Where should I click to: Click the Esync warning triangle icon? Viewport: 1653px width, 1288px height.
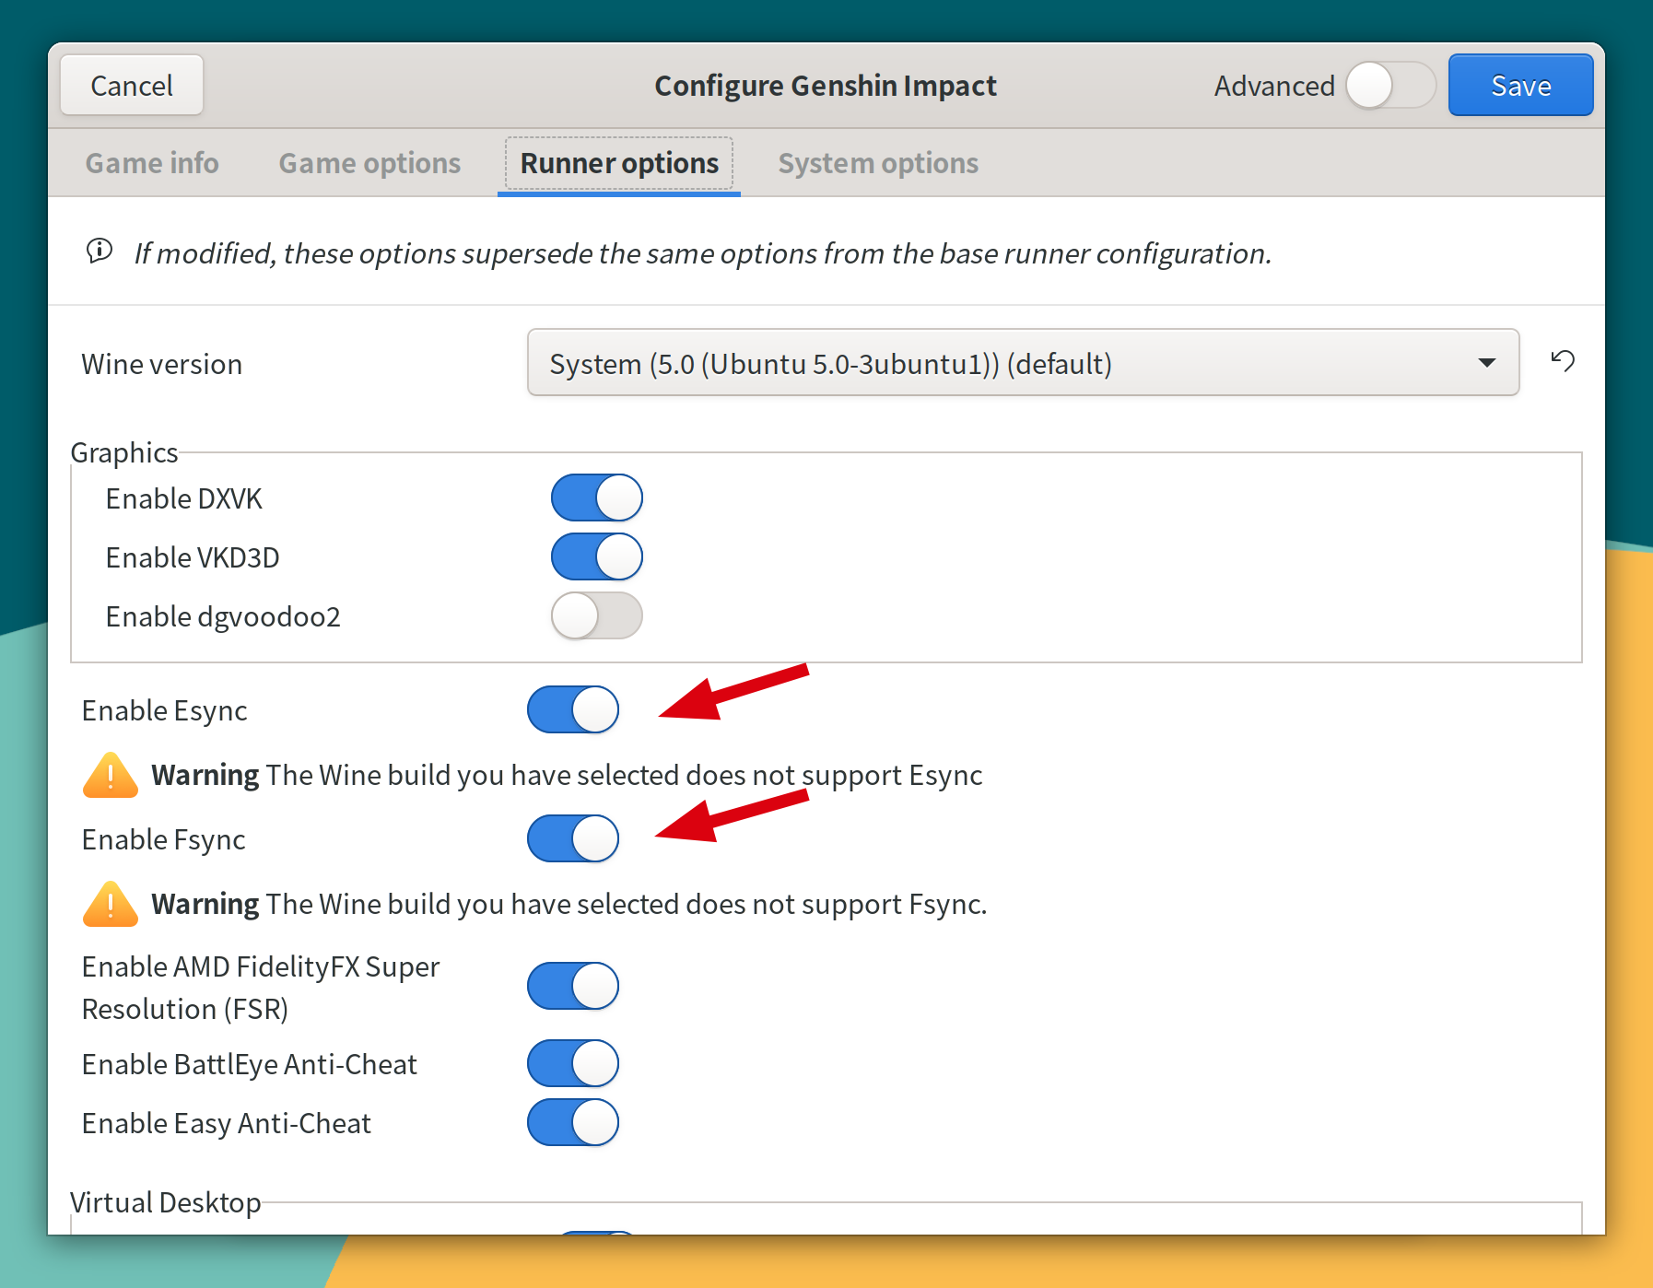click(111, 776)
